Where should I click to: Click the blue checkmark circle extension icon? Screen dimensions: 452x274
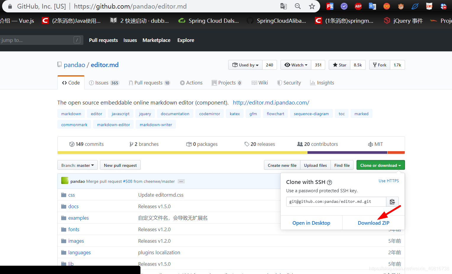point(344,6)
